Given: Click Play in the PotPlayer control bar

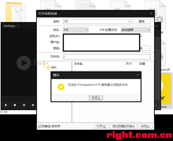Looking at the screenshot, I should 6,105.
